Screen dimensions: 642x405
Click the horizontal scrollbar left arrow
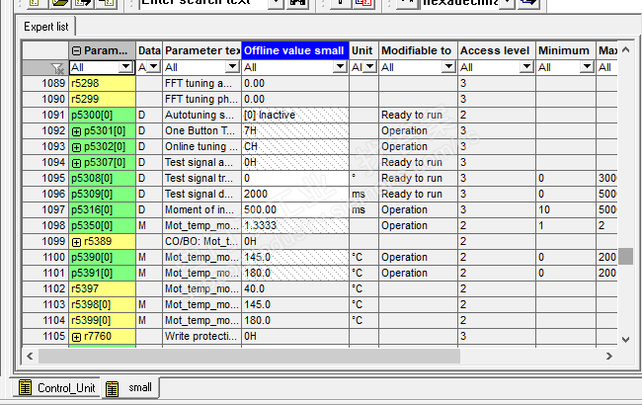coord(30,356)
